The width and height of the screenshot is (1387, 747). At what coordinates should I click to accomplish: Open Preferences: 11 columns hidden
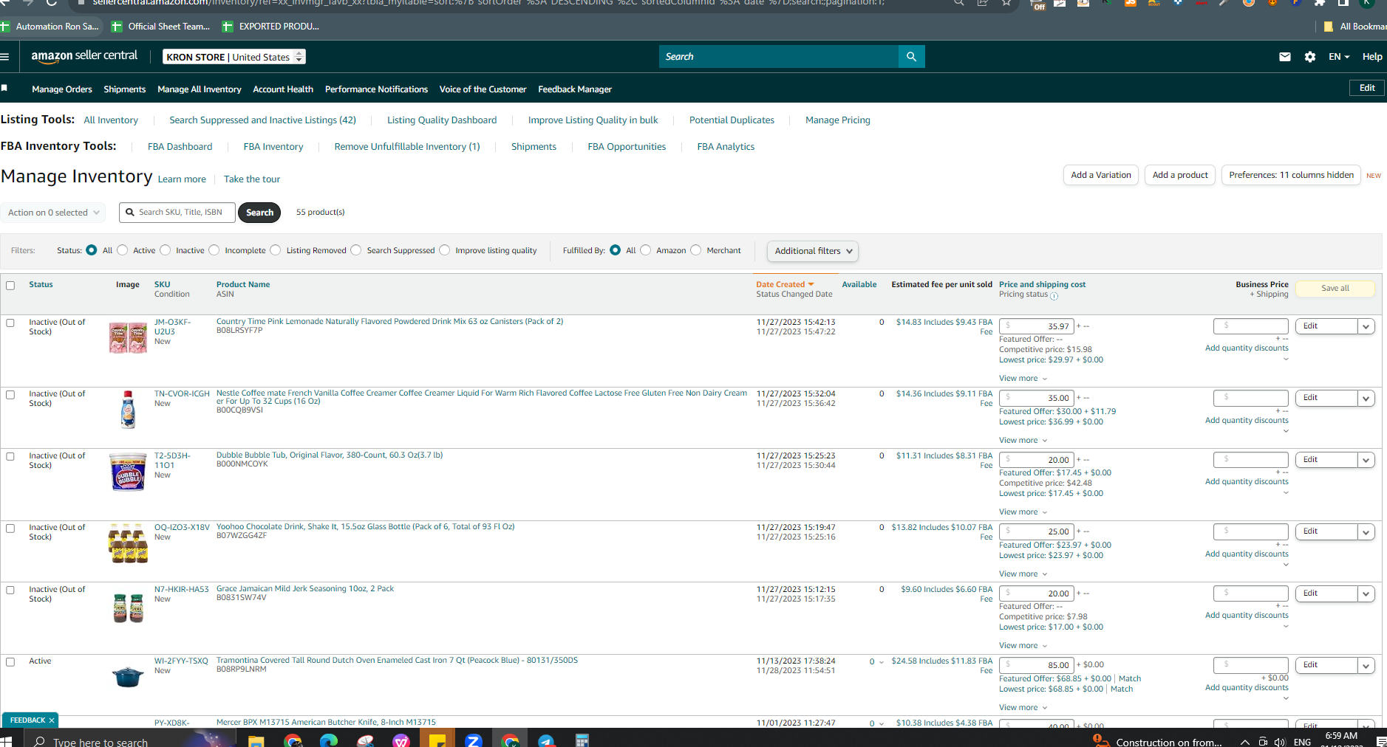click(x=1291, y=175)
